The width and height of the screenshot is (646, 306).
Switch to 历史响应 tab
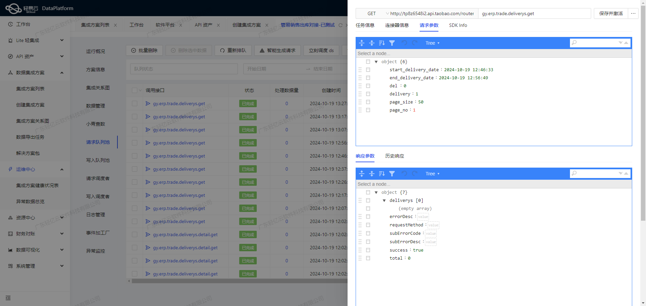click(x=395, y=156)
